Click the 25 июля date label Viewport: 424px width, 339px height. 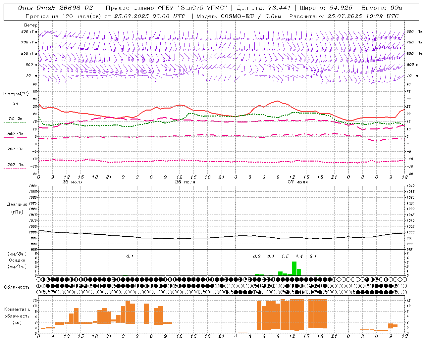[x=73, y=182]
